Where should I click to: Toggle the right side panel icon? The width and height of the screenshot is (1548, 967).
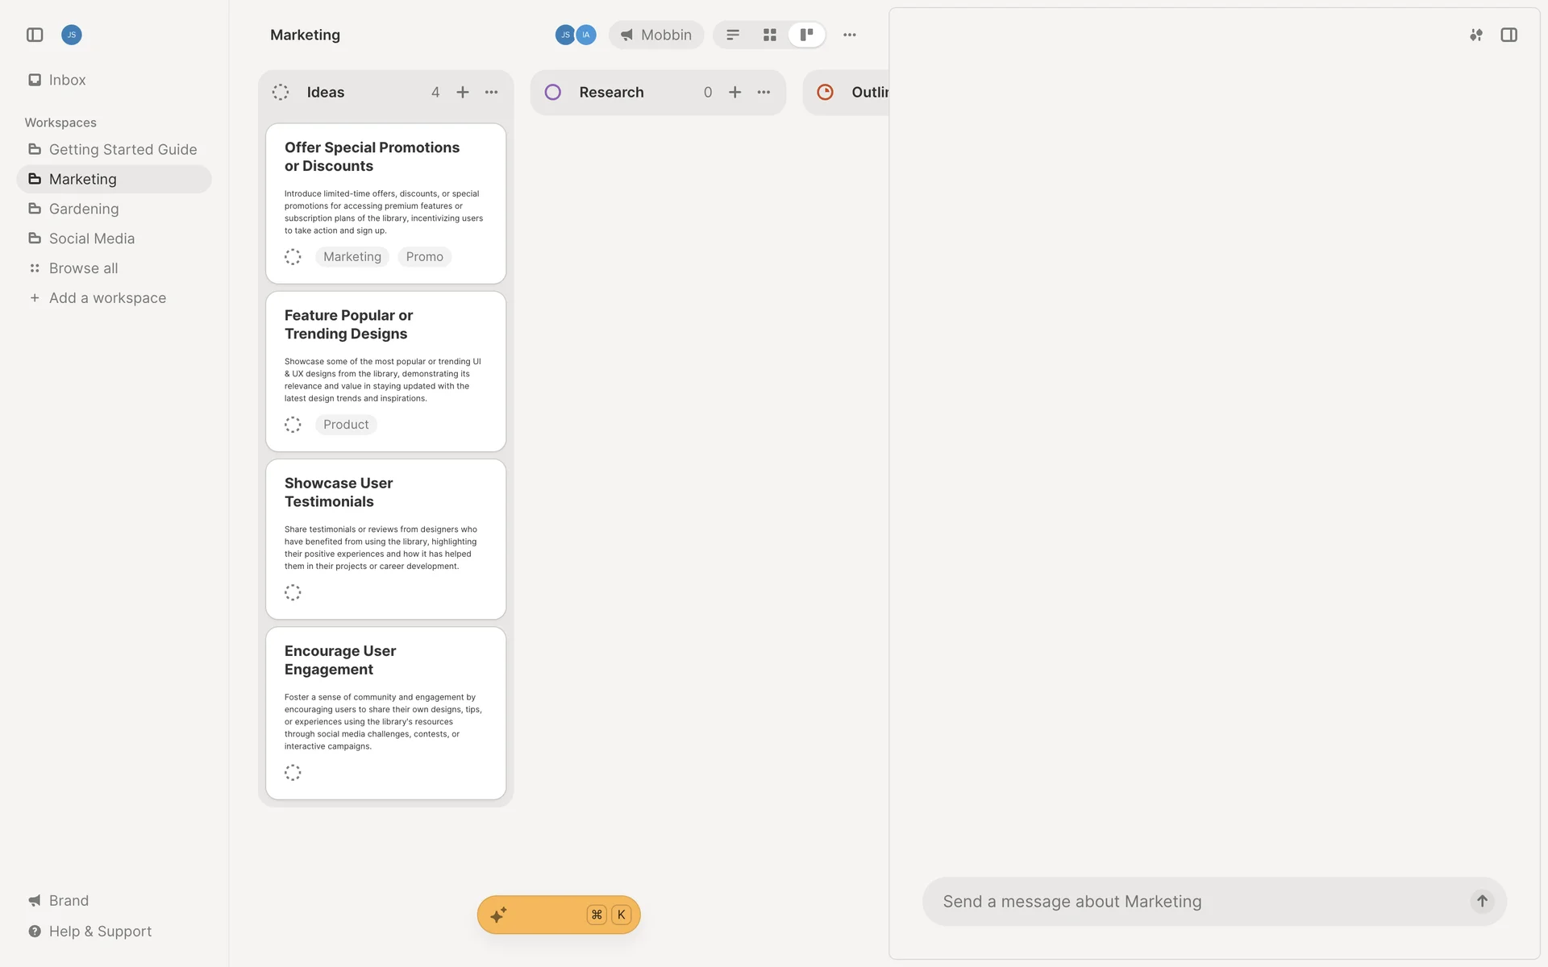tap(1508, 35)
